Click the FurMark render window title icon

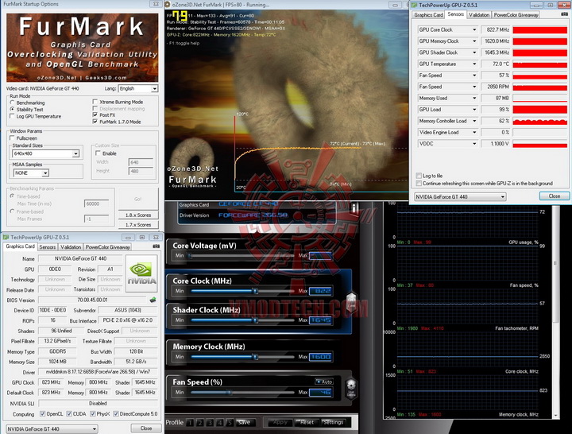[168, 5]
